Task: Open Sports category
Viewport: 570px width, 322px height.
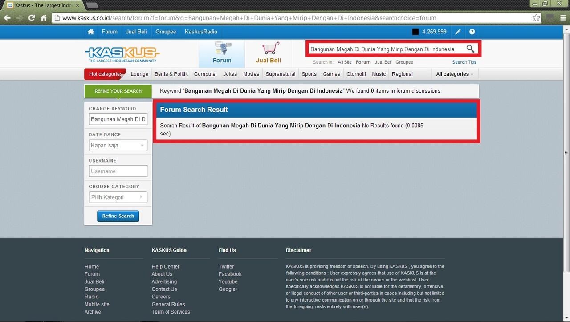Action: 309,74
